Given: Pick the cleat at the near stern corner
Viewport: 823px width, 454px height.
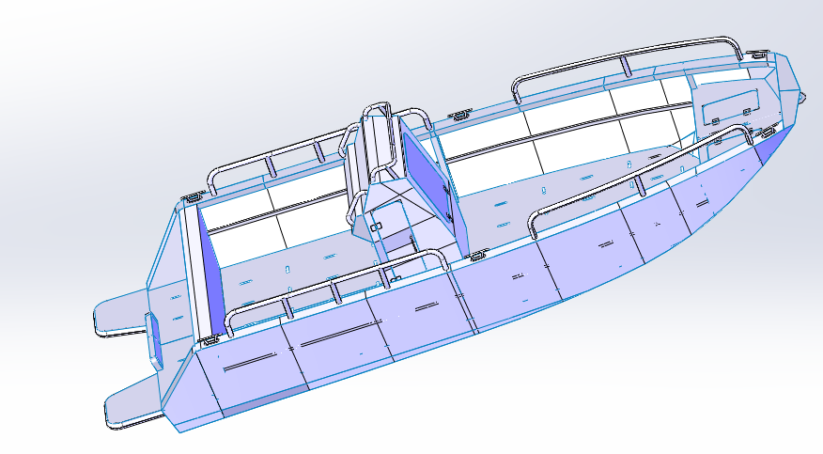Looking at the screenshot, I should (x=209, y=339).
